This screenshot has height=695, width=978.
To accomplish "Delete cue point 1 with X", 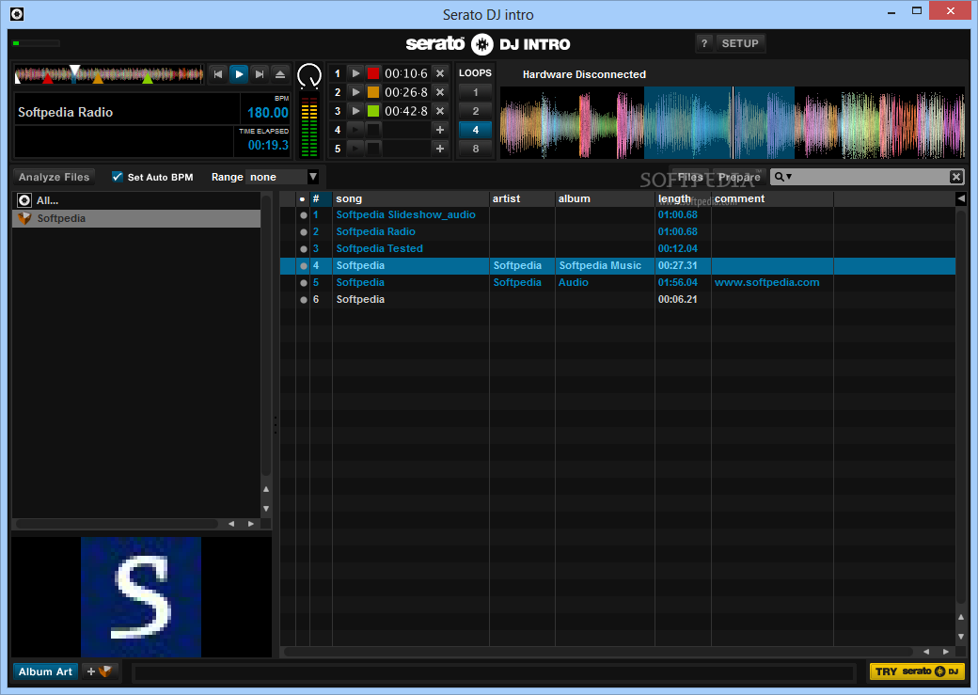I will [440, 73].
